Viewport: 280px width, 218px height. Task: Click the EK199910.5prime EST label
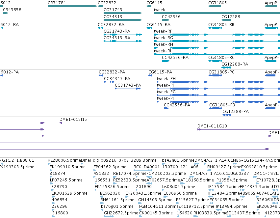coord(67,167)
